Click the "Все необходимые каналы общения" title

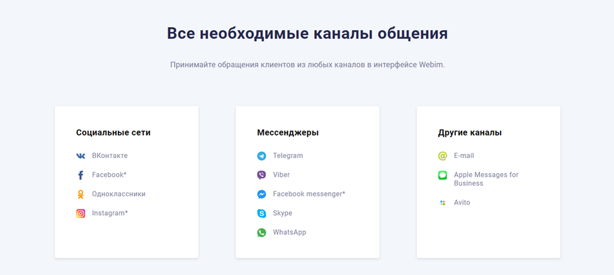(307, 33)
